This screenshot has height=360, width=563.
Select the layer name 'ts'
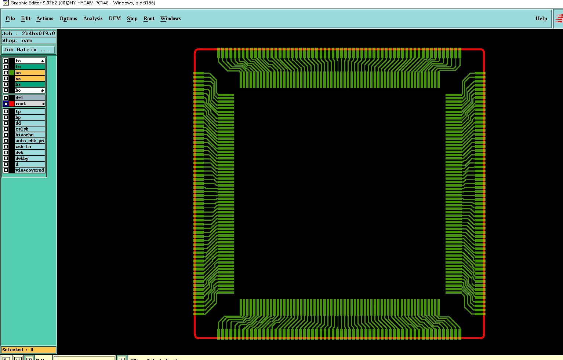(x=30, y=67)
